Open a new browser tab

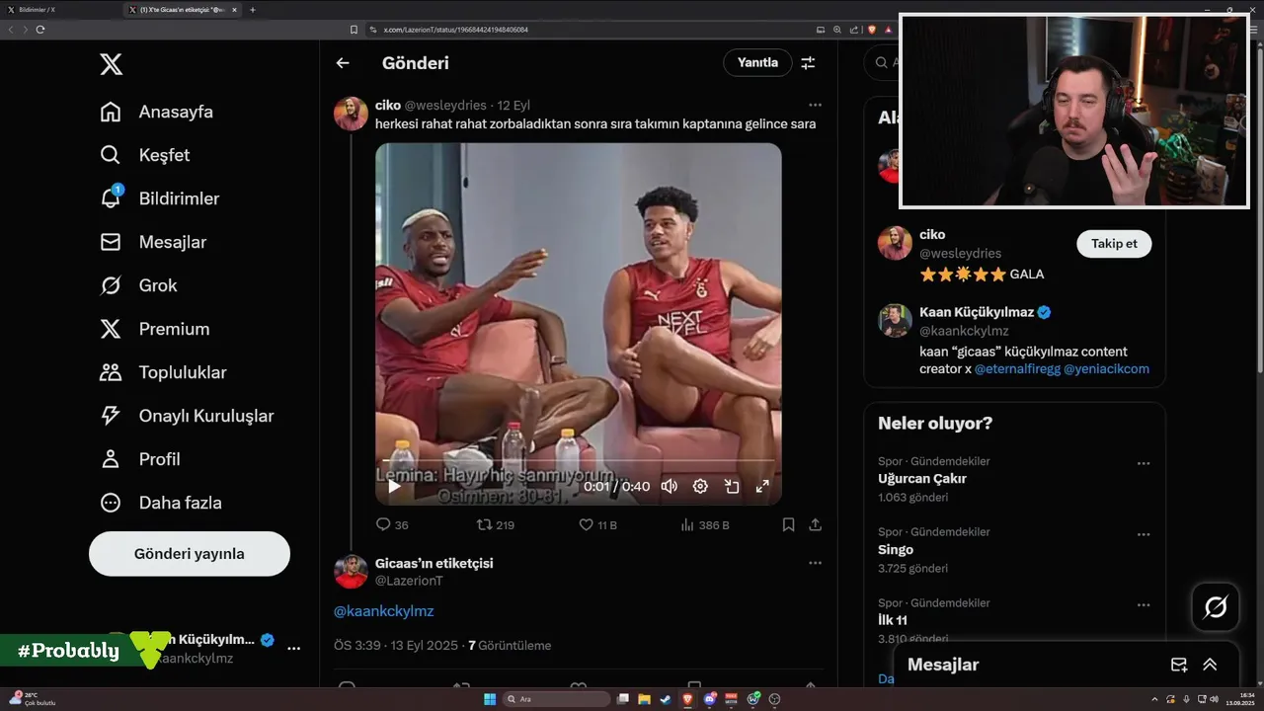pyautogui.click(x=253, y=9)
